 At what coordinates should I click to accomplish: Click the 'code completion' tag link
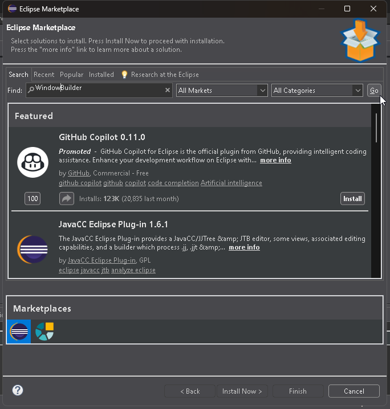coord(173,183)
